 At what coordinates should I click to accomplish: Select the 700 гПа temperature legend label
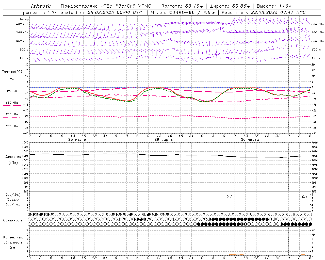(12, 114)
